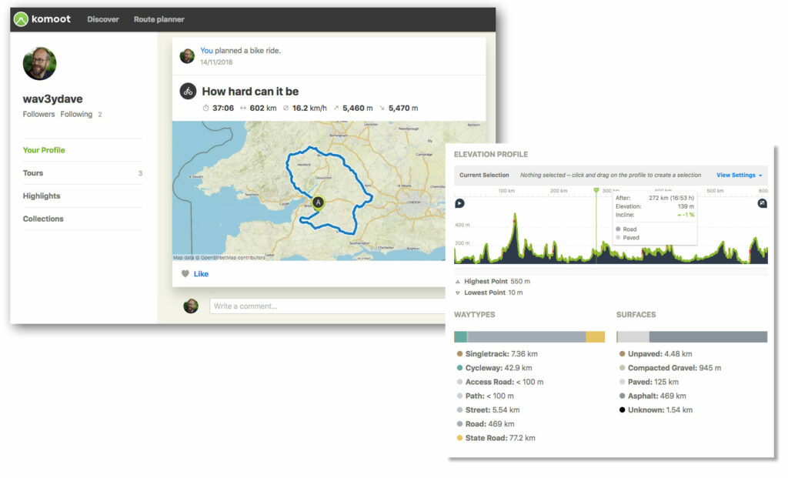Click the duration clock icon

pyautogui.click(x=205, y=108)
